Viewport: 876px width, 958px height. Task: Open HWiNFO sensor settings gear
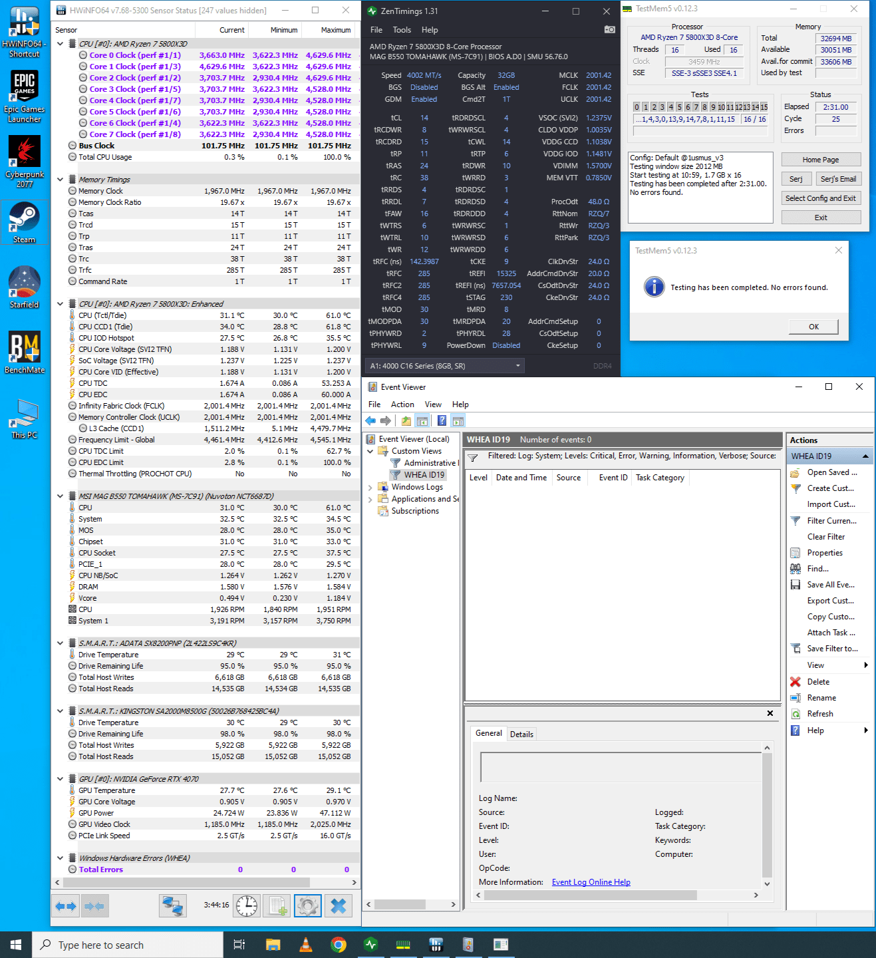[x=307, y=906]
